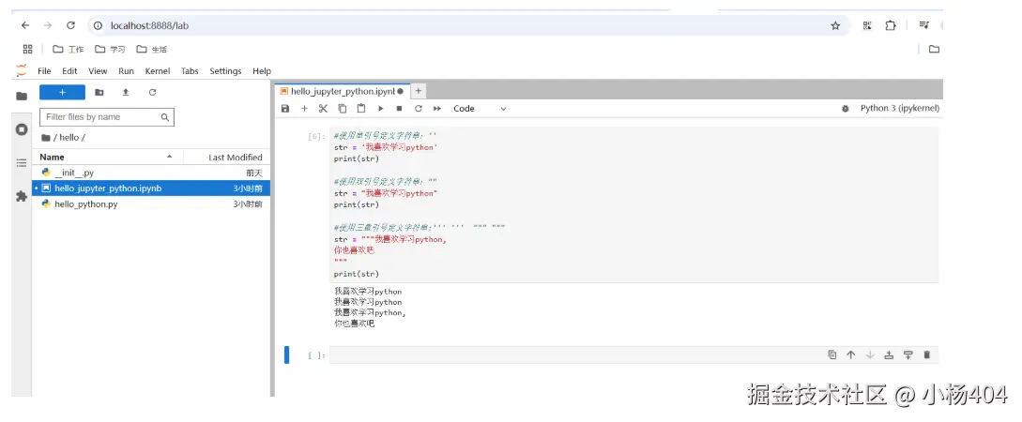The height and width of the screenshot is (422, 1022).
Task: Open browser extensions puzzle icon
Action: [891, 25]
